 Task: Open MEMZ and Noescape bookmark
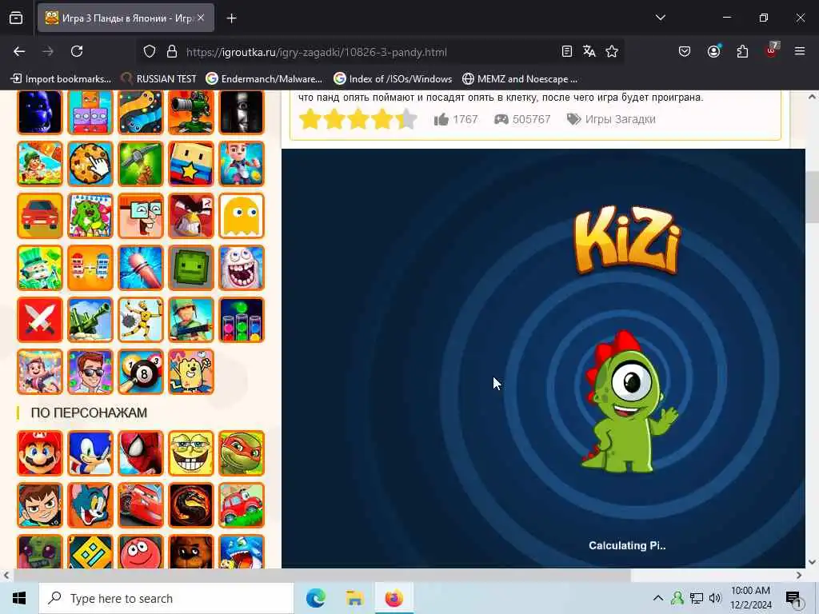tap(520, 79)
